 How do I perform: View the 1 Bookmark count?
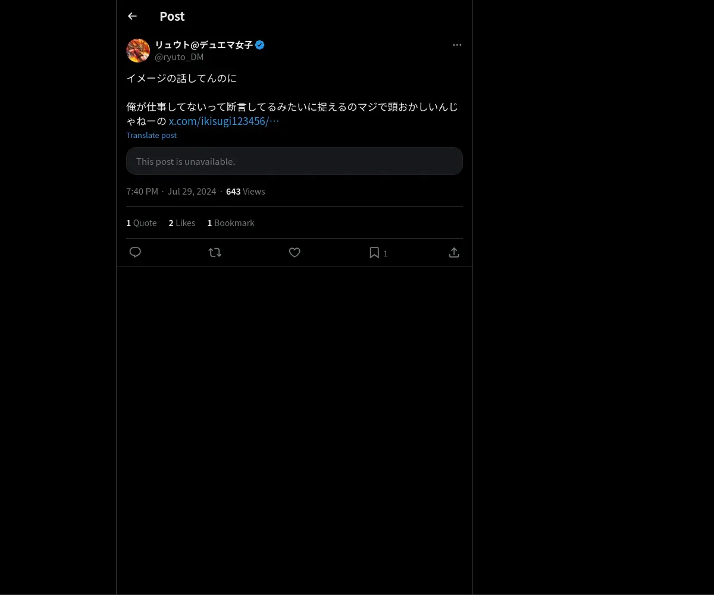[x=231, y=223]
